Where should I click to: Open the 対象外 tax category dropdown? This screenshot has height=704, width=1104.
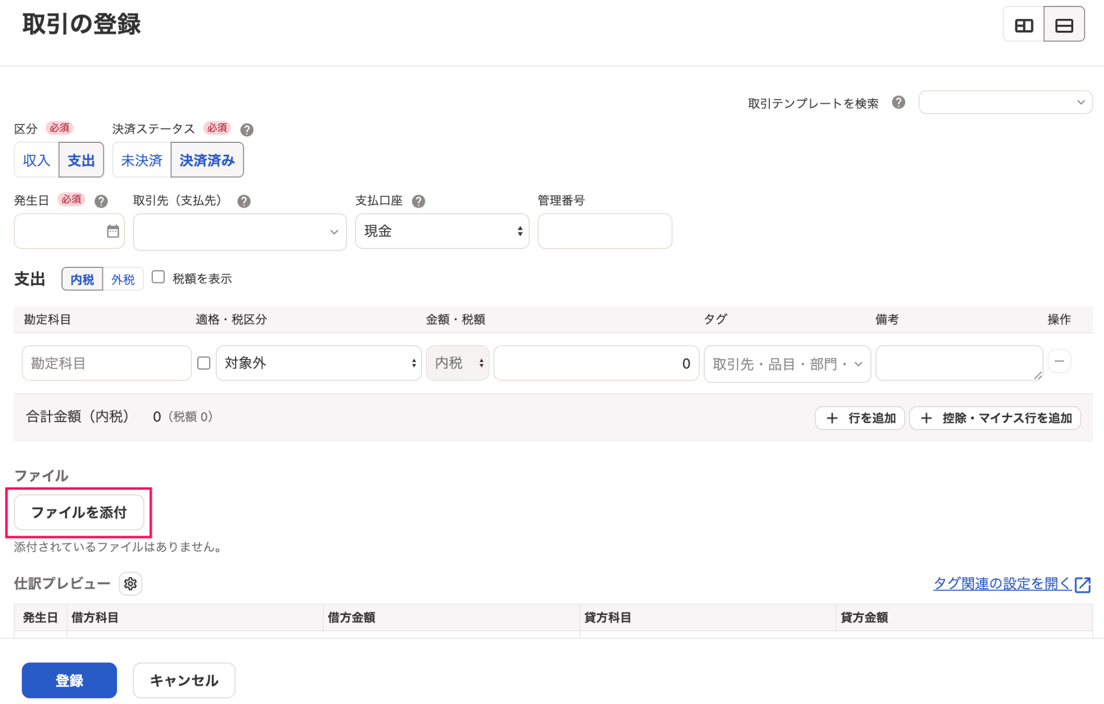pyautogui.click(x=319, y=363)
